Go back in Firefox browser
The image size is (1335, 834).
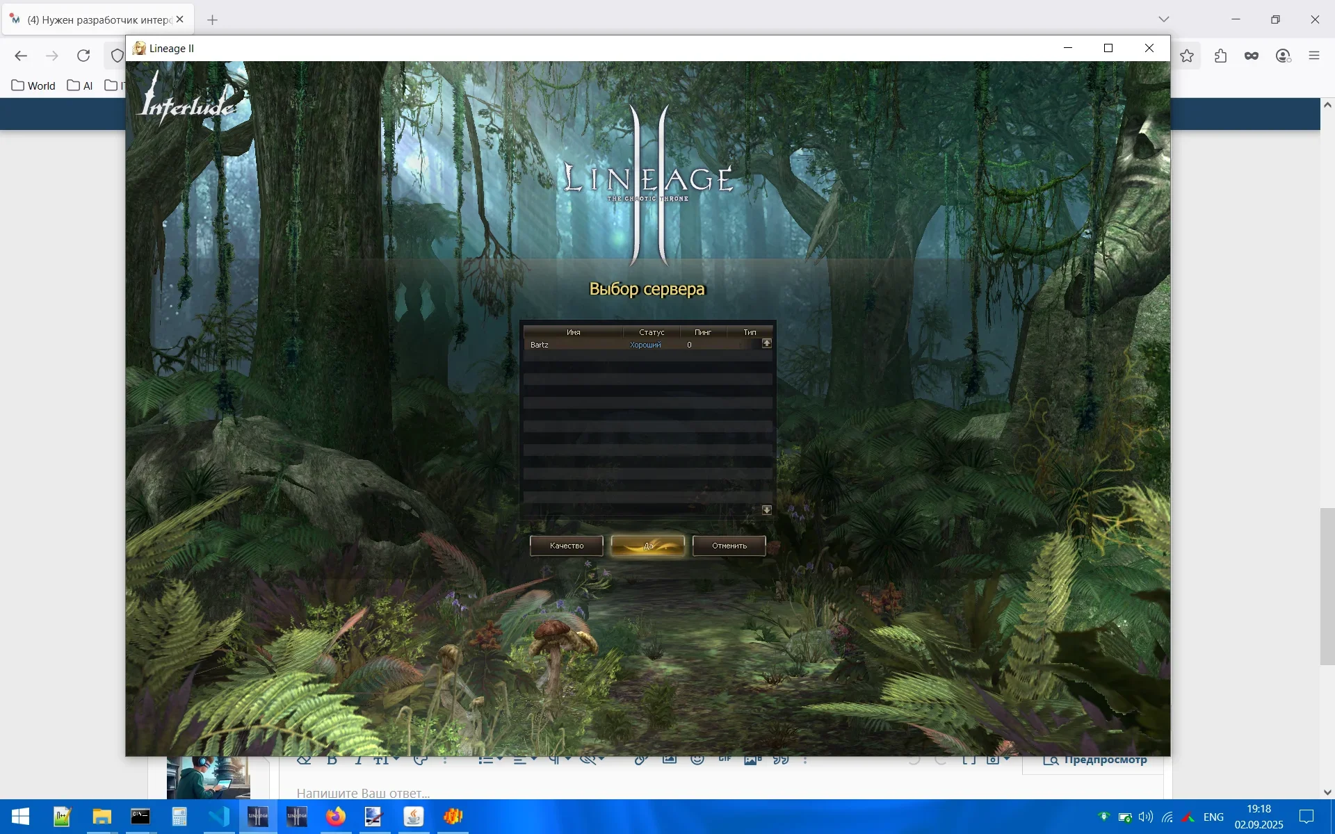21,56
